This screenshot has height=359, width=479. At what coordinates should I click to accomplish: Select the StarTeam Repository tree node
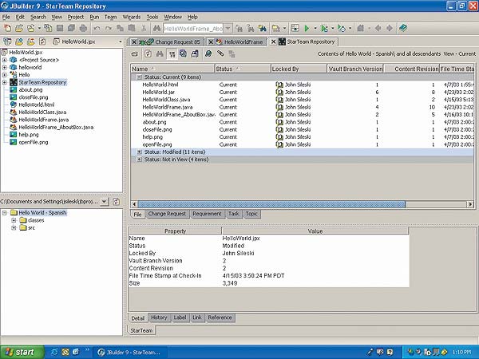(x=42, y=82)
